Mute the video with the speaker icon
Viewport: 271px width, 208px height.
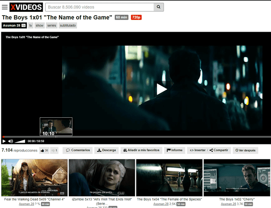[11, 141]
